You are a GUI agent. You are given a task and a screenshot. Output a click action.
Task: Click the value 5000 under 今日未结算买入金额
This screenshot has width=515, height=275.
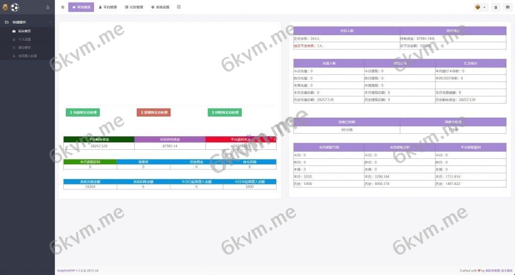(x=249, y=187)
